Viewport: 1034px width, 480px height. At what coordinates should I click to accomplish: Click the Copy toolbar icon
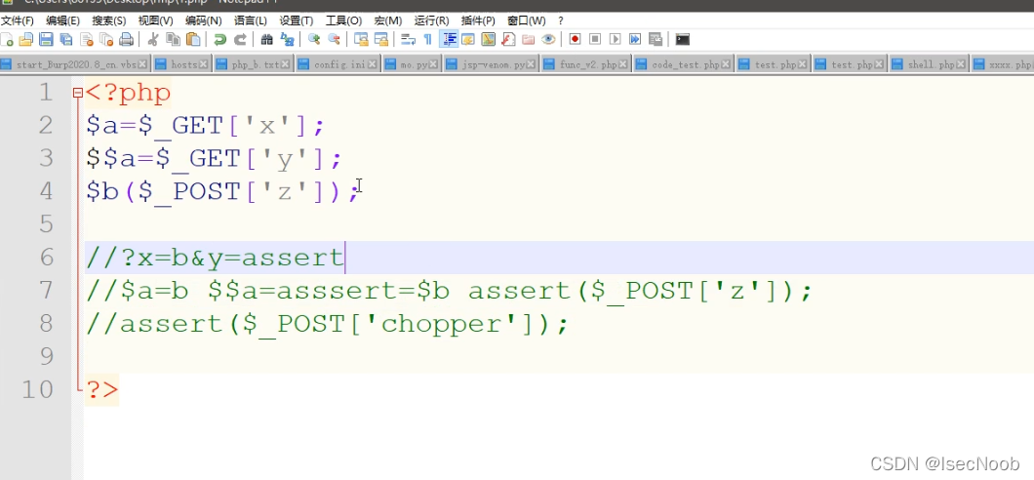[x=173, y=40]
